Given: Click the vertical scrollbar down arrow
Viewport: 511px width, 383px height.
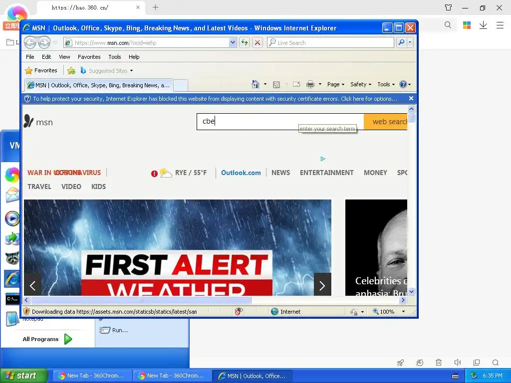Looking at the screenshot, I should pos(411,291).
